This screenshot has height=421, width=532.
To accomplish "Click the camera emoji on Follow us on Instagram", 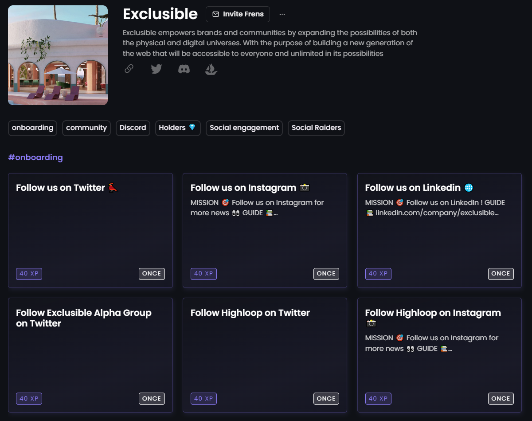I will (x=305, y=188).
